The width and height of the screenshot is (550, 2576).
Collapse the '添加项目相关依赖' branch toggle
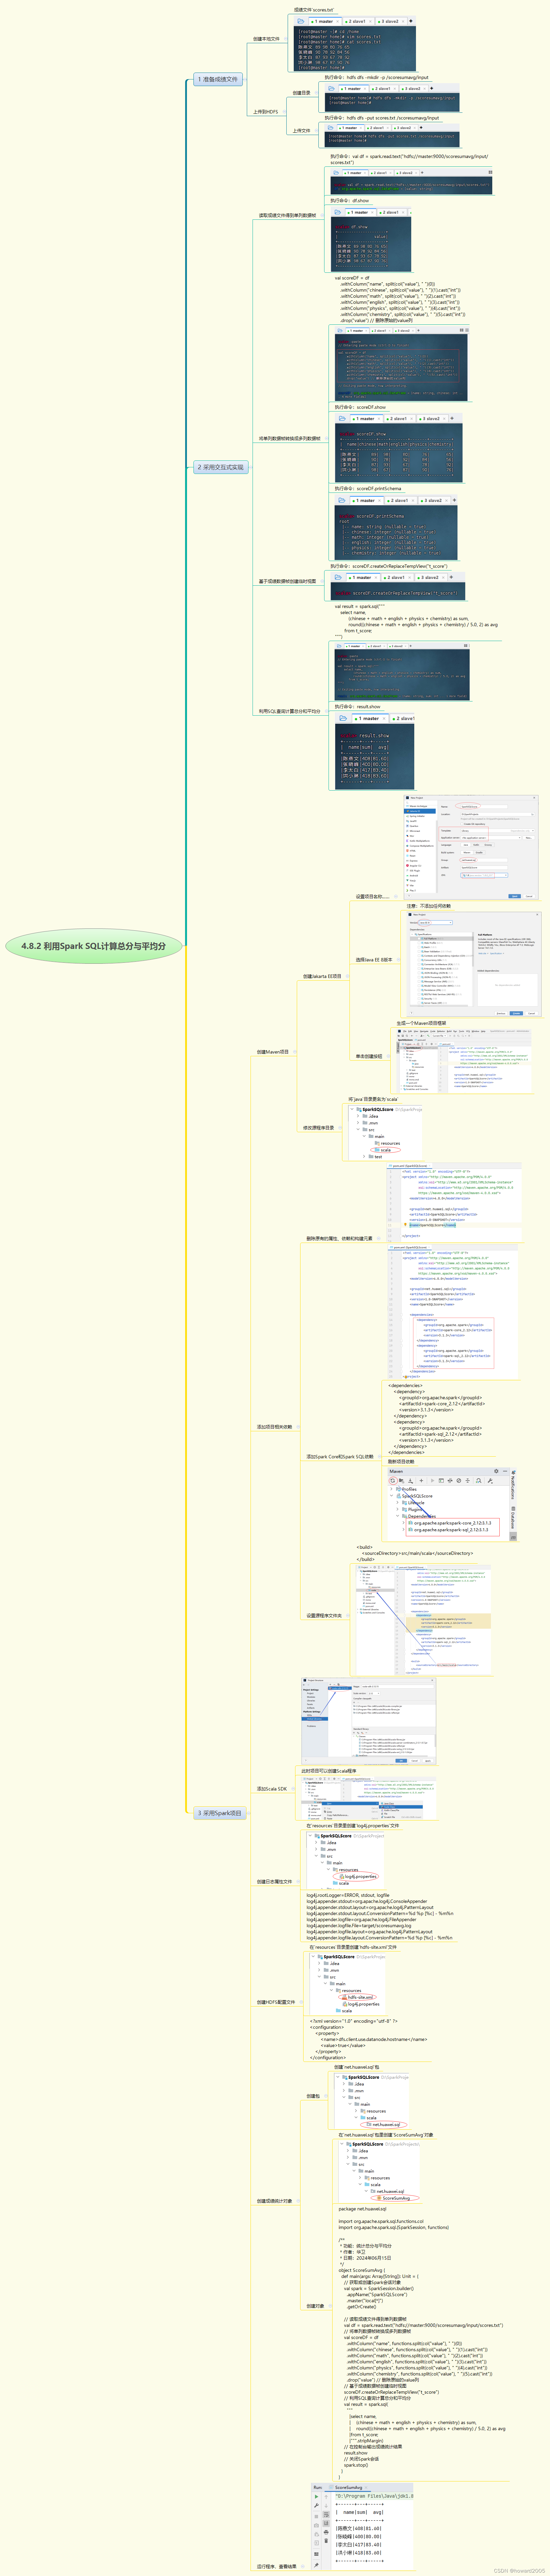pos(298,1427)
